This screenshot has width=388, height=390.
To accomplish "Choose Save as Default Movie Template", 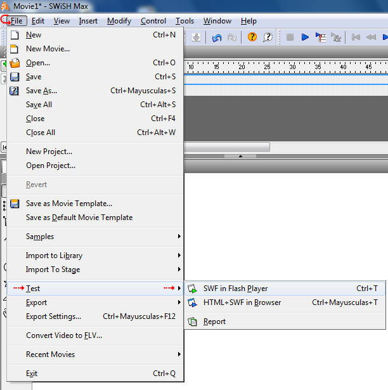I will (x=95, y=218).
